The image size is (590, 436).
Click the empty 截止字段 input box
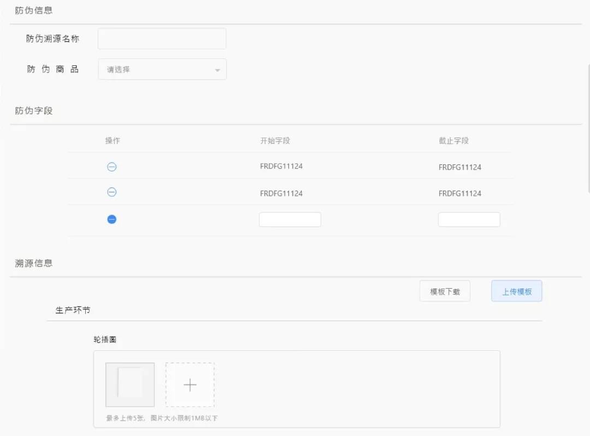(x=469, y=219)
